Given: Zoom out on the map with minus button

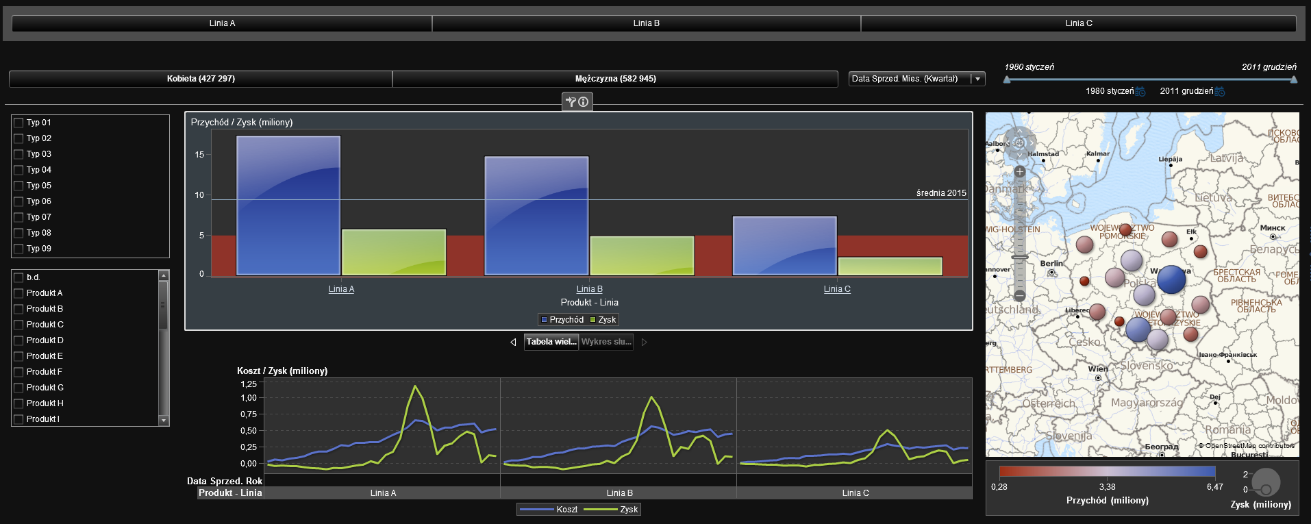Looking at the screenshot, I should click(x=1019, y=296).
